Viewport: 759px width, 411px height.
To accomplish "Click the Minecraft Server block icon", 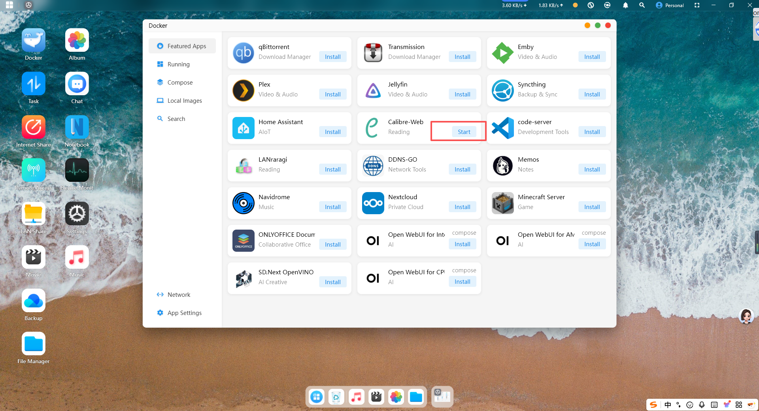I will point(503,203).
